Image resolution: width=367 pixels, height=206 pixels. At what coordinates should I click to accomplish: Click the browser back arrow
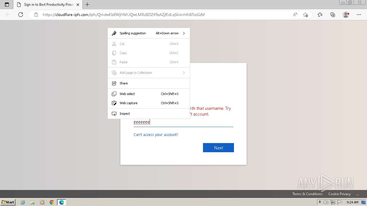[x=8, y=15]
